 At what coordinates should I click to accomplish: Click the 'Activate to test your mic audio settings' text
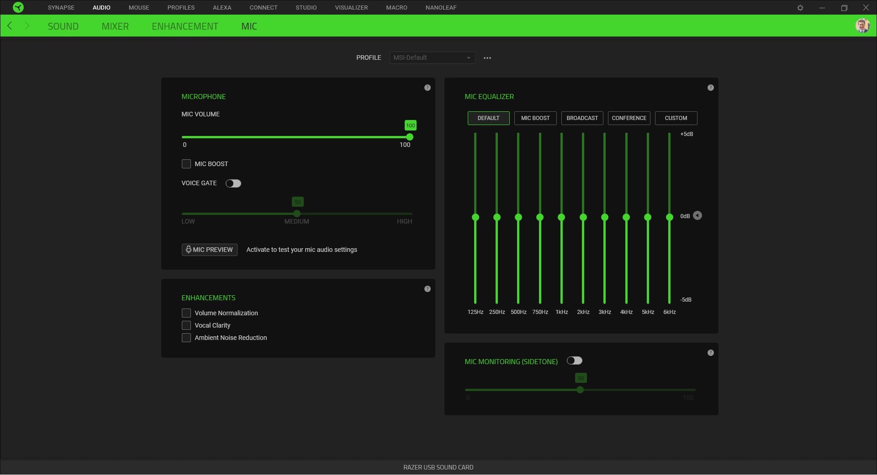pyautogui.click(x=302, y=250)
